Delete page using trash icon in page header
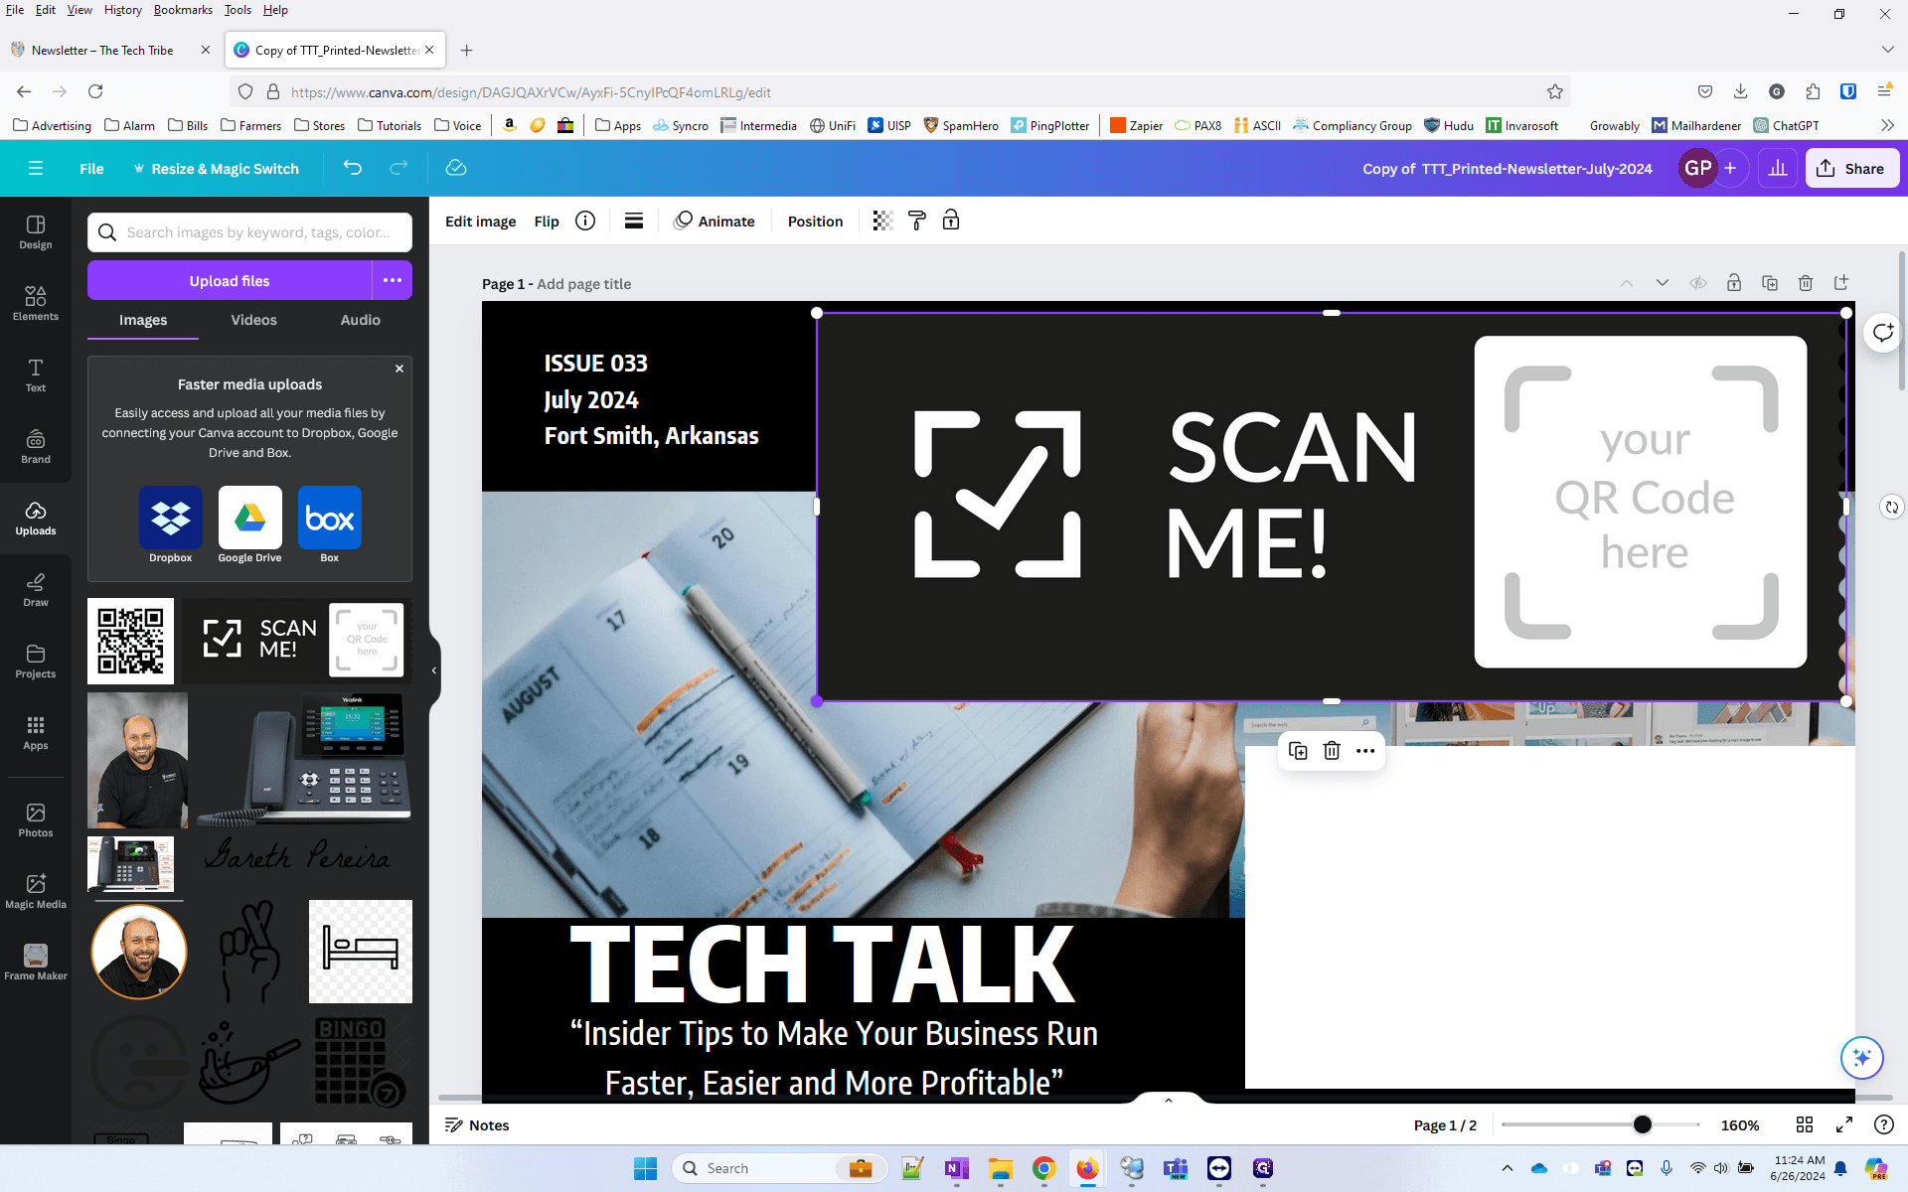1908x1192 pixels. coord(1806,283)
